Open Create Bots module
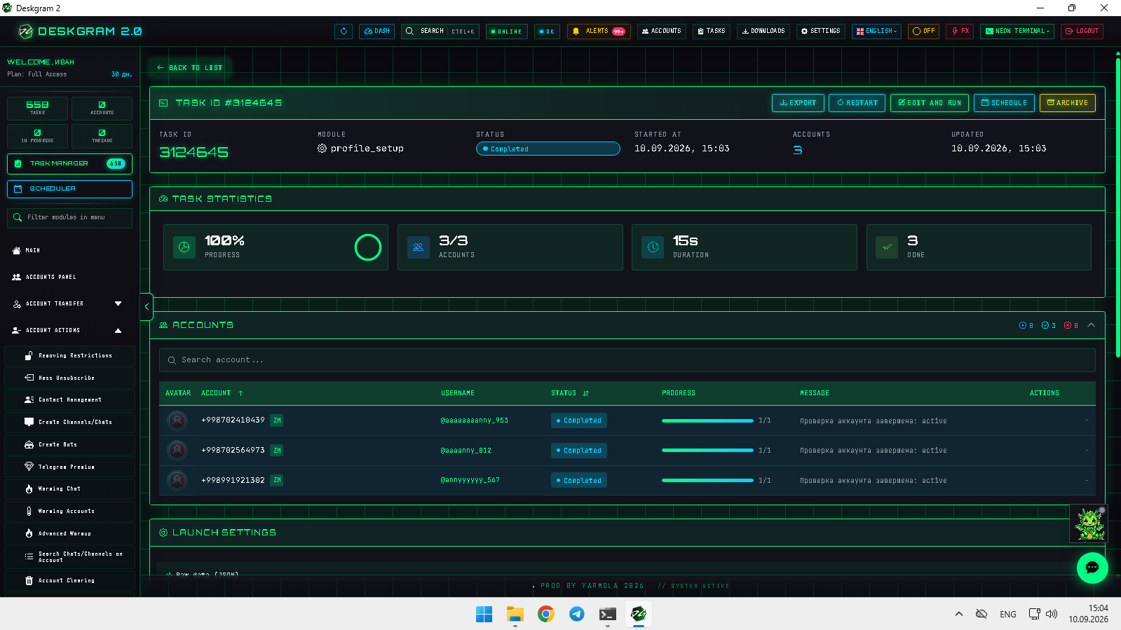1121x630 pixels. point(69,444)
